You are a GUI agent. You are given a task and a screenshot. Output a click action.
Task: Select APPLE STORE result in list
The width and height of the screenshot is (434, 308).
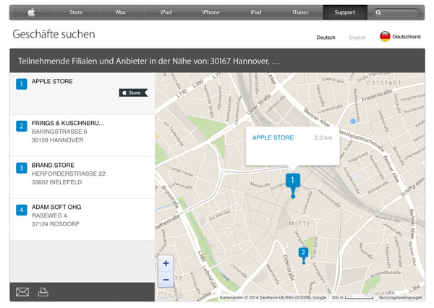(82, 94)
